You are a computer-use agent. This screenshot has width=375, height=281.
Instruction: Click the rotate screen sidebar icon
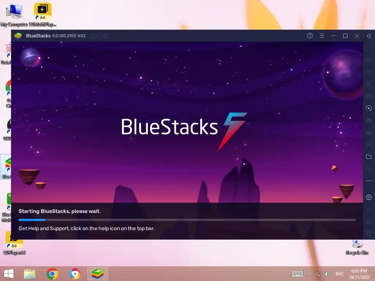(369, 169)
